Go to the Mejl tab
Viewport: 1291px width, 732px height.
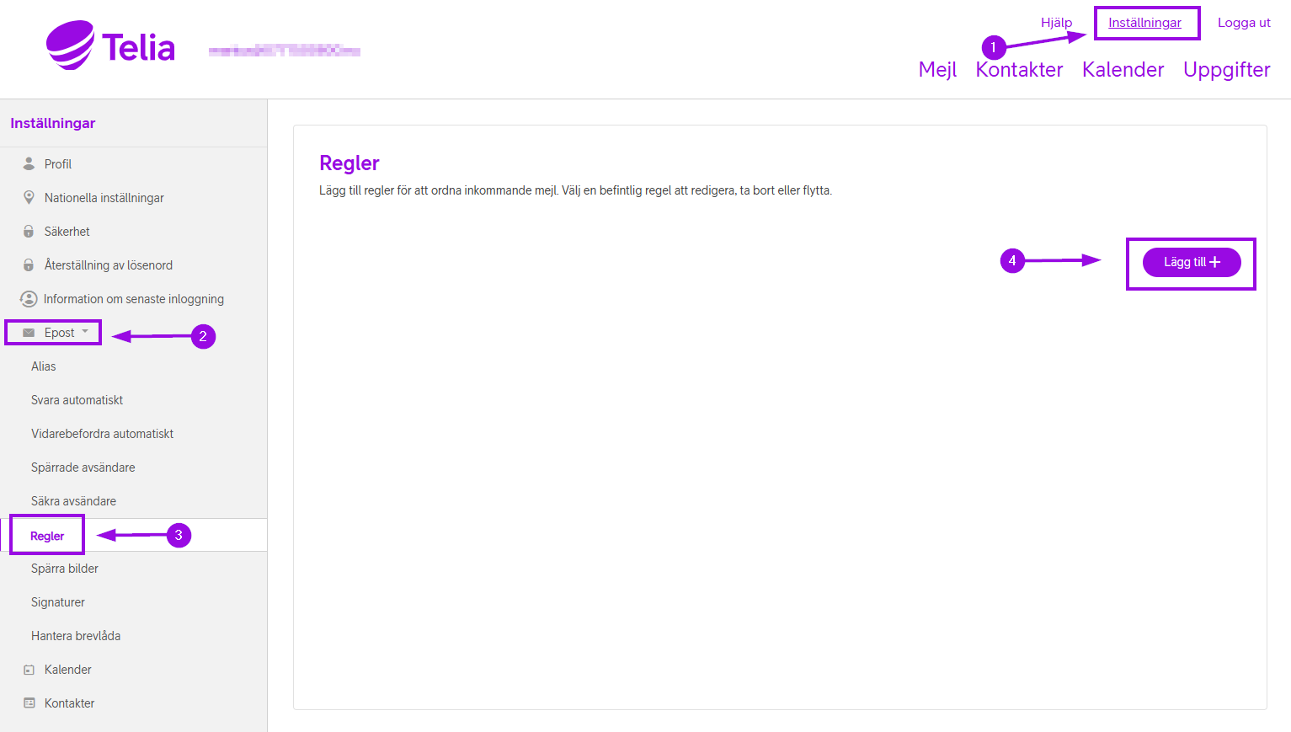[x=937, y=70]
